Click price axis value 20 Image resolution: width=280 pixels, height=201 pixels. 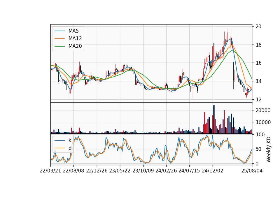258,27
